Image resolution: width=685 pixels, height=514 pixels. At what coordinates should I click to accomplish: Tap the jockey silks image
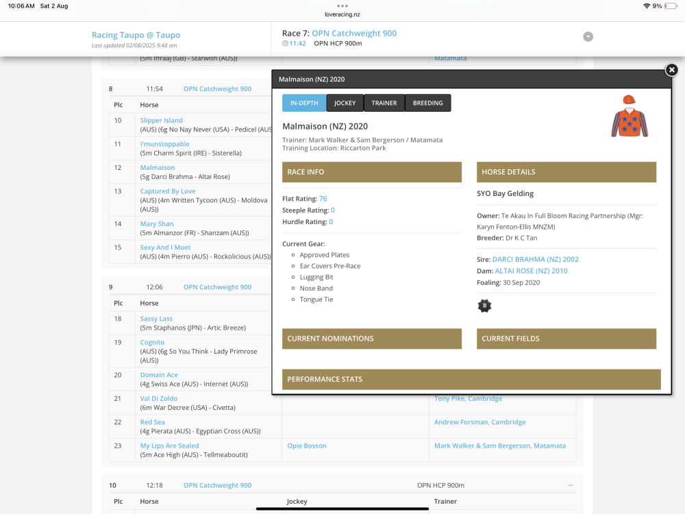pos(630,117)
